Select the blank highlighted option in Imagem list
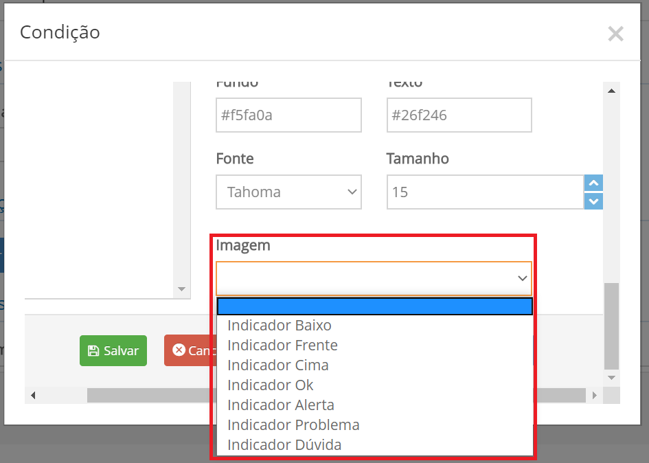This screenshot has height=463, width=649. 374,306
